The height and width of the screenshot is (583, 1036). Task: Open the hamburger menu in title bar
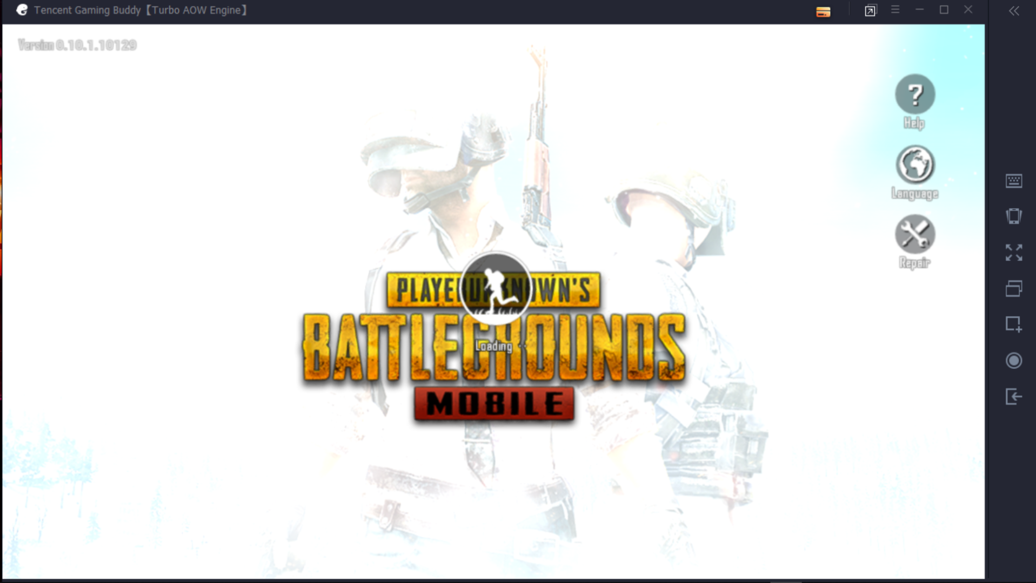895,10
